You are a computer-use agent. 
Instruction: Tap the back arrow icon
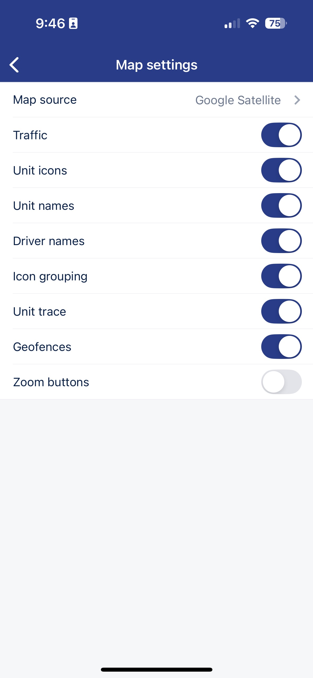[14, 65]
